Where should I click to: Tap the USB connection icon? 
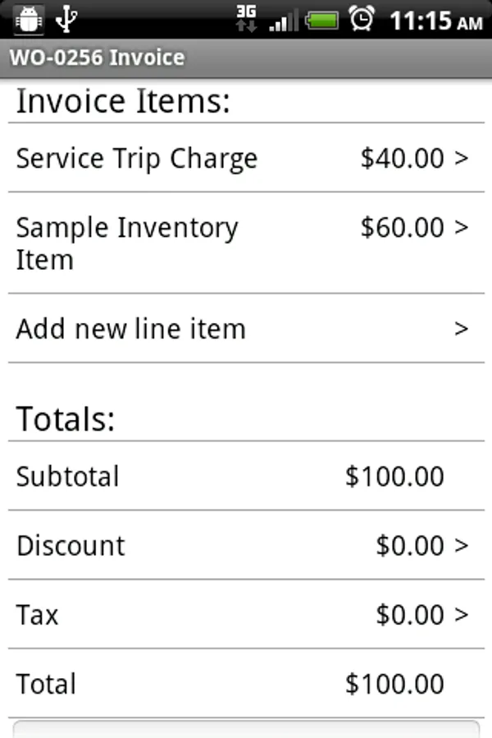click(x=68, y=19)
